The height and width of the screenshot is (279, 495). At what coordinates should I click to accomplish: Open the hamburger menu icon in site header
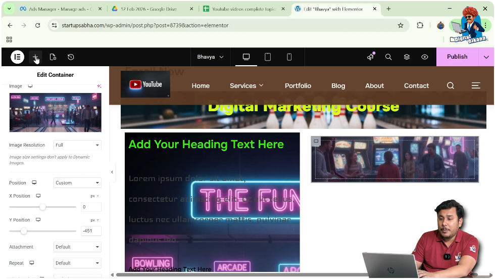pos(476,85)
